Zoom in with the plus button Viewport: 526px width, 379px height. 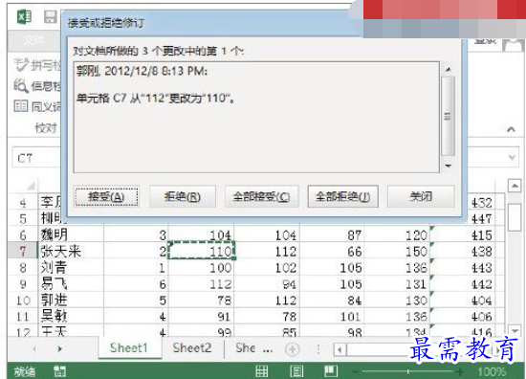click(460, 371)
